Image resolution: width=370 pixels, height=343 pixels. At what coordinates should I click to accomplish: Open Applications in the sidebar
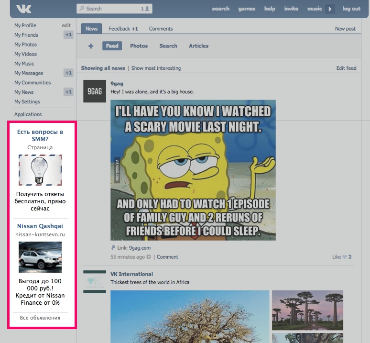coord(28,114)
